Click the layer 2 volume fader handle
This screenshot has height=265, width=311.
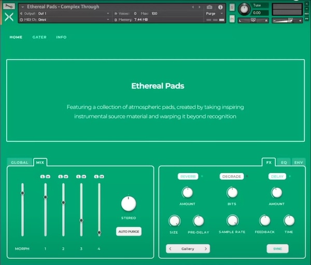pos(63,202)
